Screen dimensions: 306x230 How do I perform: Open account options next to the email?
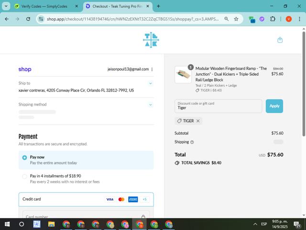coord(152,69)
